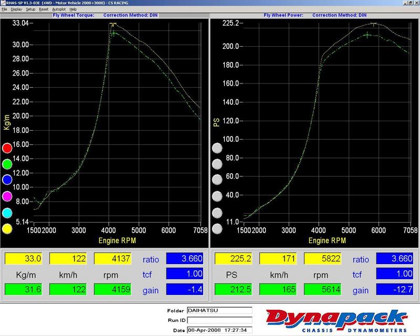420x336 pixels.
Task: Click the bottom grey button beside power graph
Action: [x=217, y=228]
